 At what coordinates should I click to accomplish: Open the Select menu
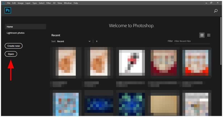42,3
